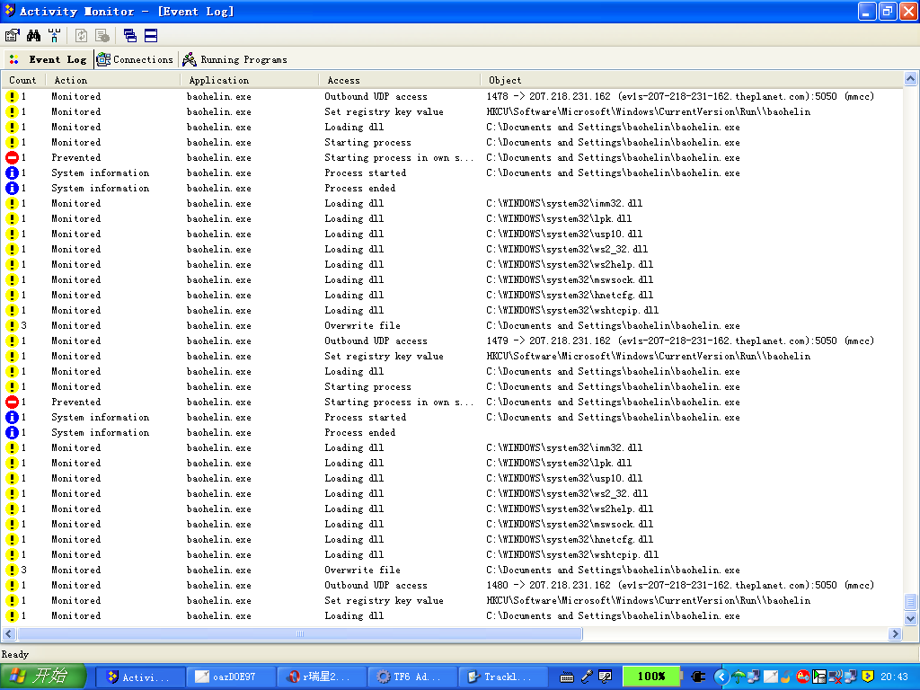Sort by the Count column header
The image size is (920, 690).
pos(22,80)
